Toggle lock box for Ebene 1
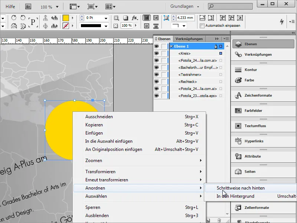297x223 pixels. point(163,46)
